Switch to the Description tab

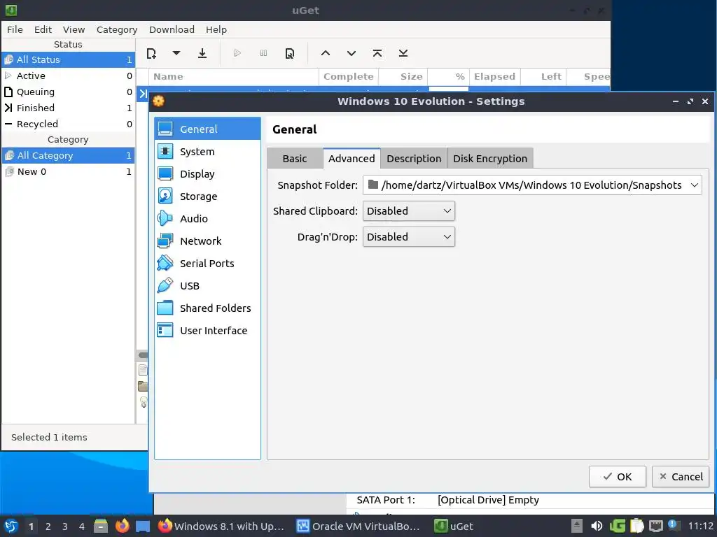414,159
